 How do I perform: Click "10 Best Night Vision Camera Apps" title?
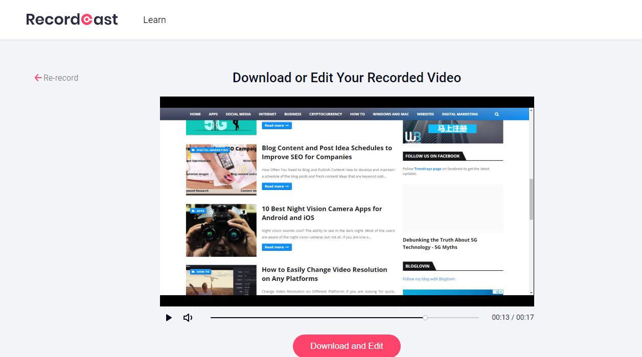[x=322, y=213]
